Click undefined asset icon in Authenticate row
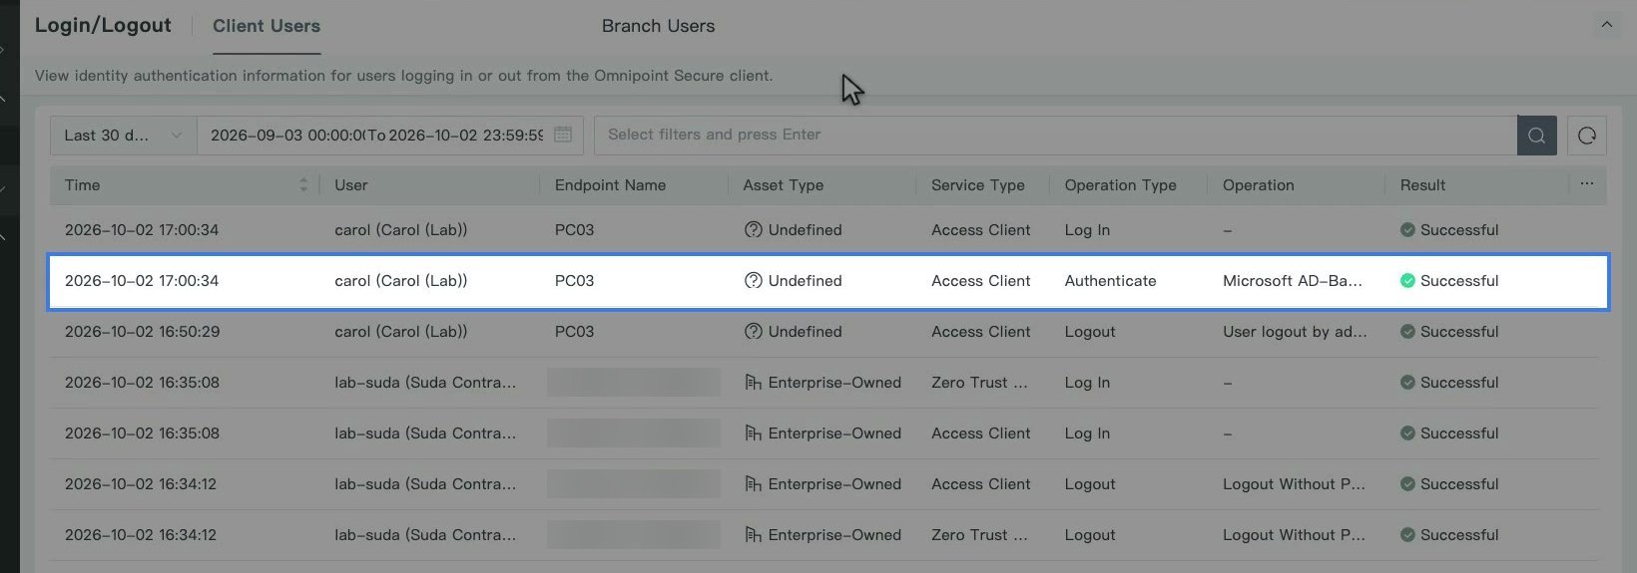 (x=754, y=281)
